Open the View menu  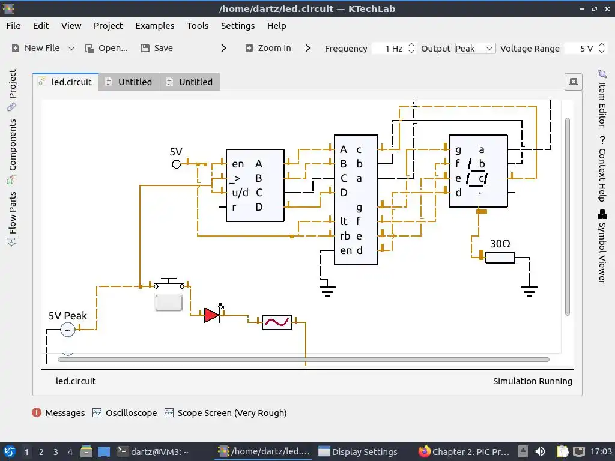tap(71, 26)
